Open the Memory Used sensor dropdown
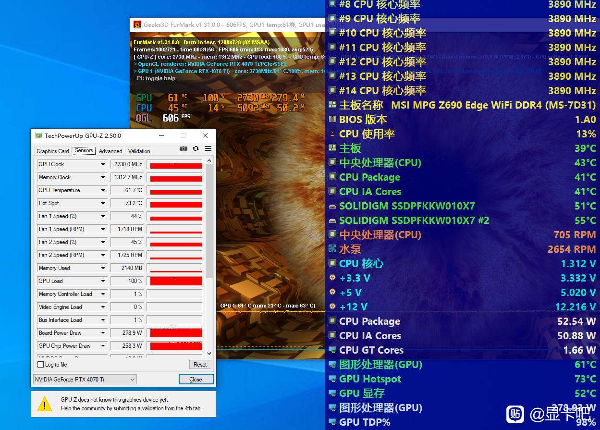The height and width of the screenshot is (430, 600). [x=103, y=268]
